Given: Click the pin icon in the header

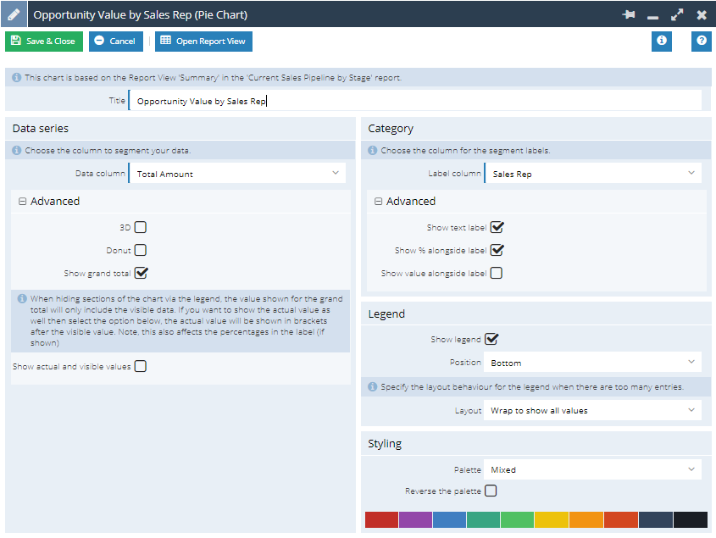Looking at the screenshot, I should click(629, 14).
